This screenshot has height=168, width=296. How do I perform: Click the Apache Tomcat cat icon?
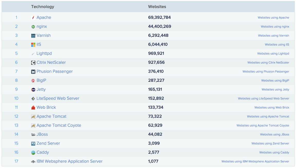(33, 117)
